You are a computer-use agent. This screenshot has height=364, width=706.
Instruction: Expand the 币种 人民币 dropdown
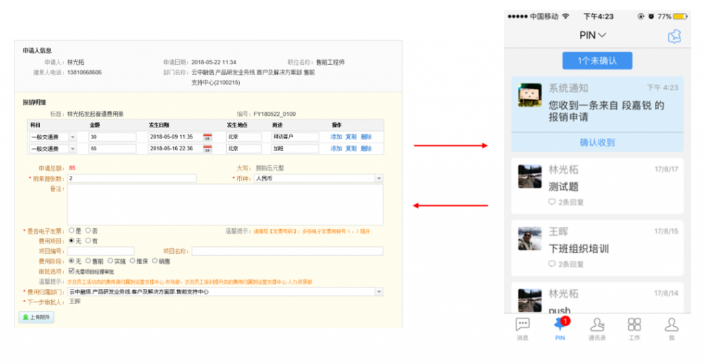coord(379,179)
